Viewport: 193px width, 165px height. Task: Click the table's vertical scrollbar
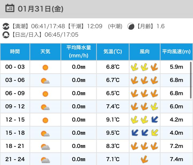pyautogui.click(x=191, y=80)
